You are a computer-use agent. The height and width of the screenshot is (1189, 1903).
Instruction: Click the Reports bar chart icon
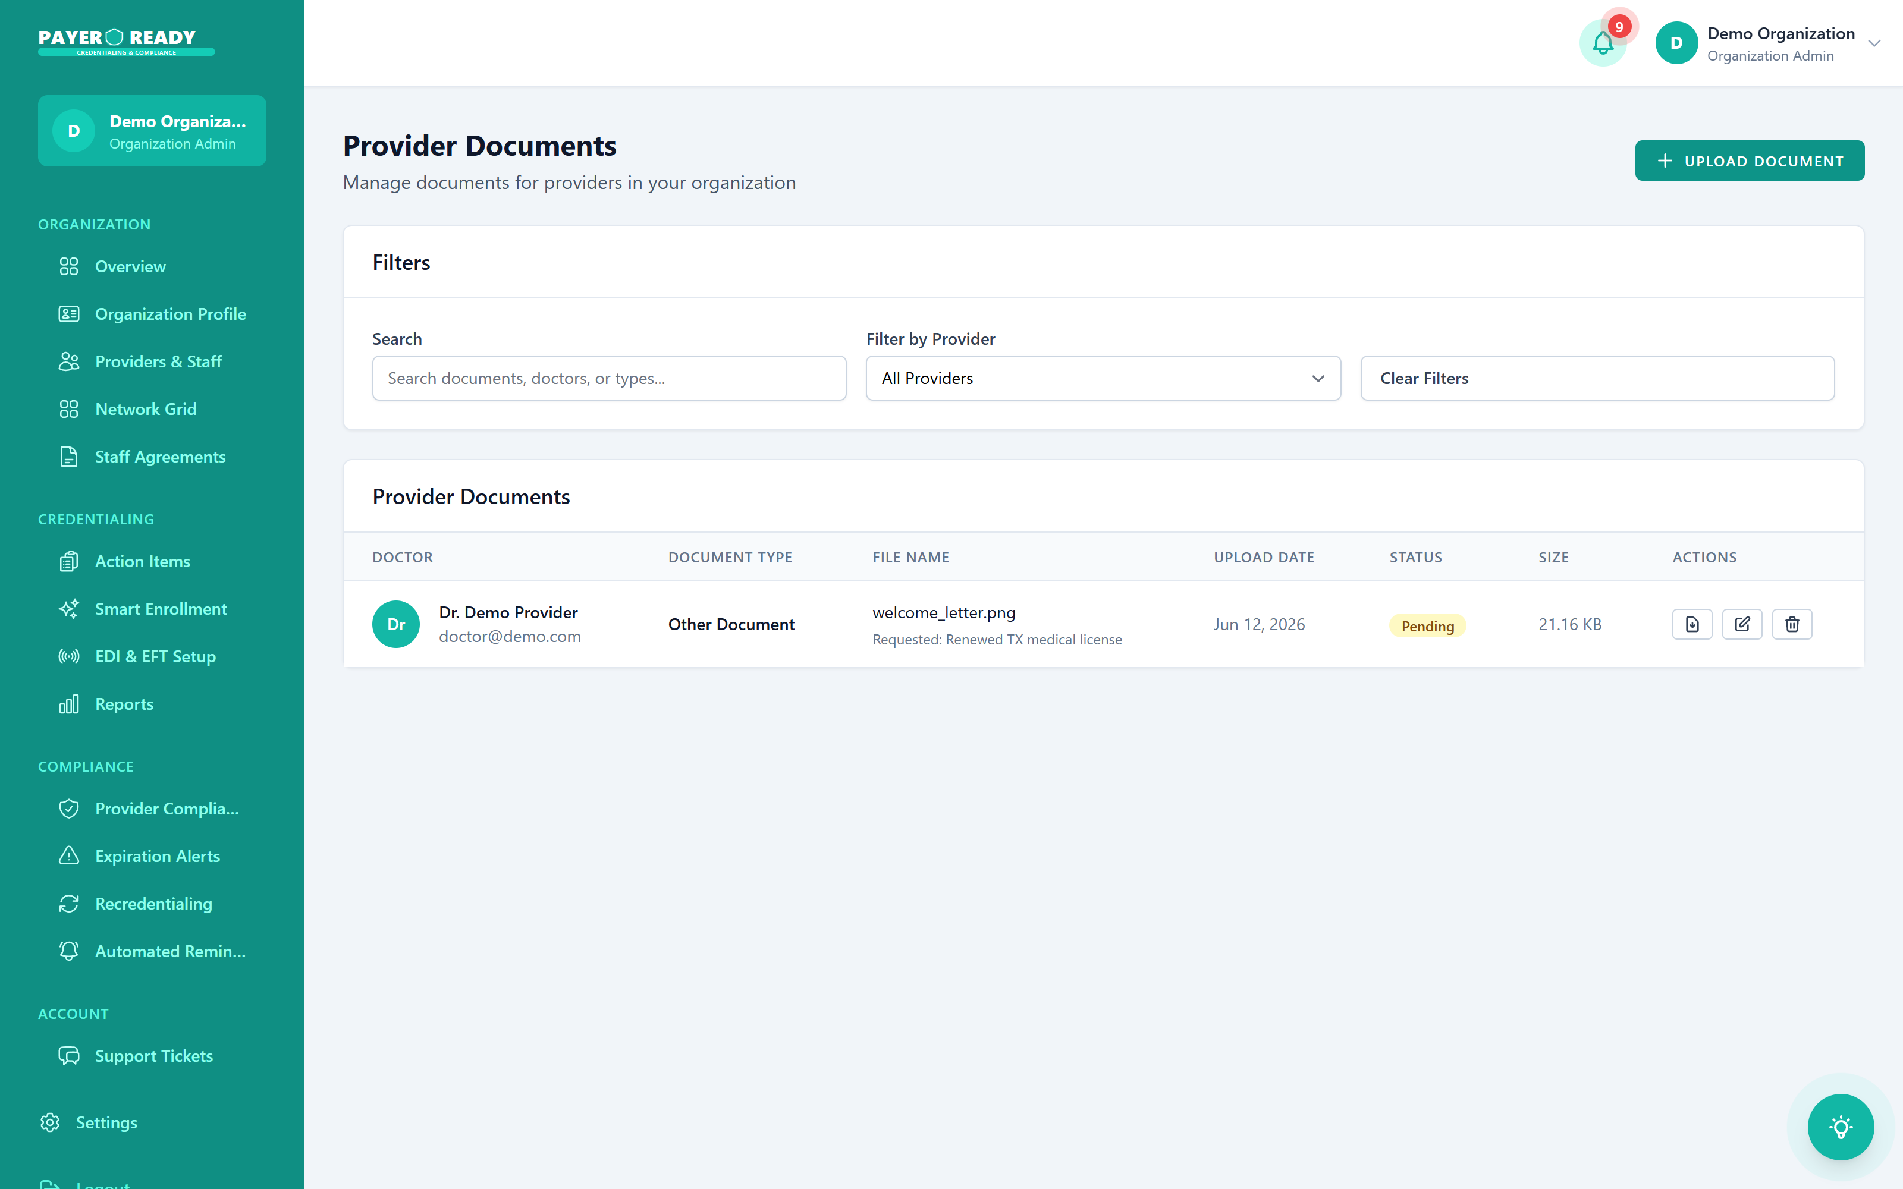click(69, 704)
